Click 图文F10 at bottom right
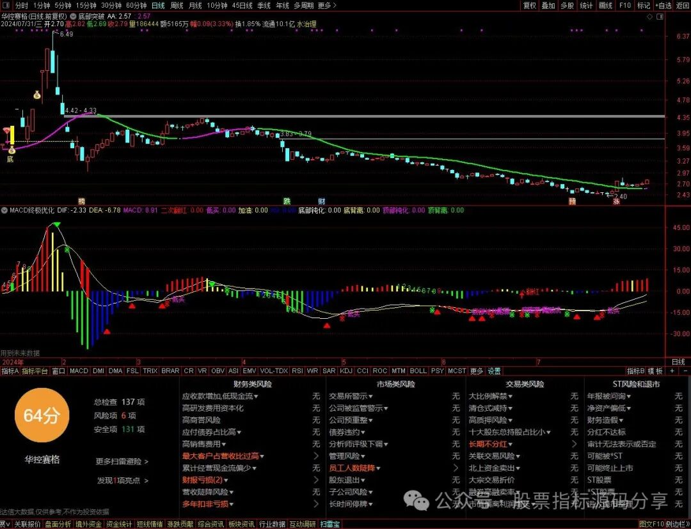Image resolution: width=691 pixels, height=529 pixels. [x=651, y=524]
